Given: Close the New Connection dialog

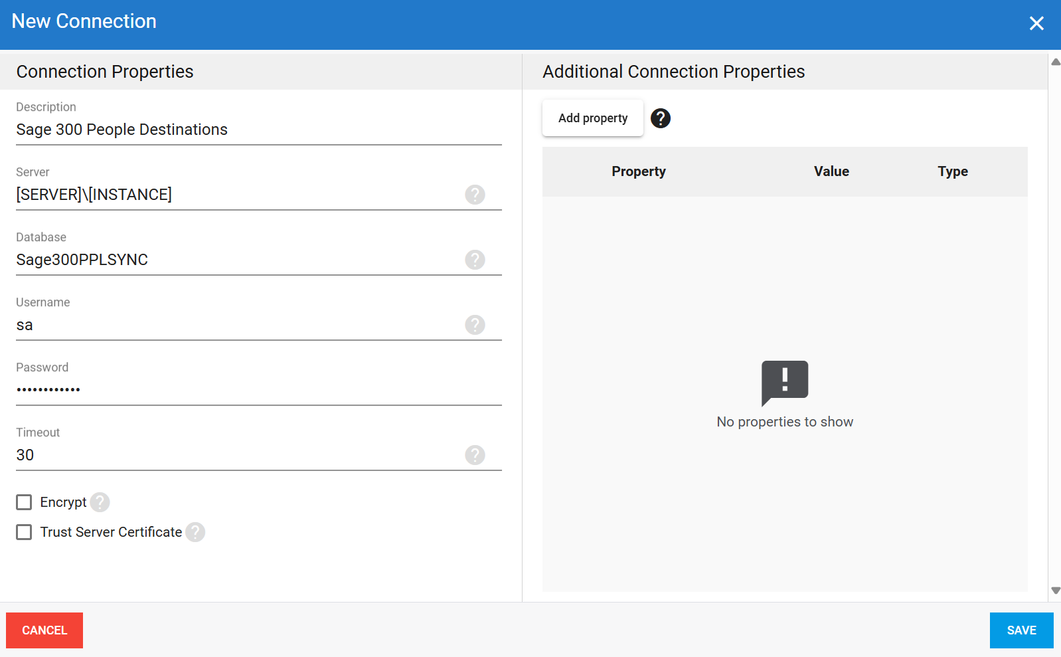Looking at the screenshot, I should coord(1036,24).
